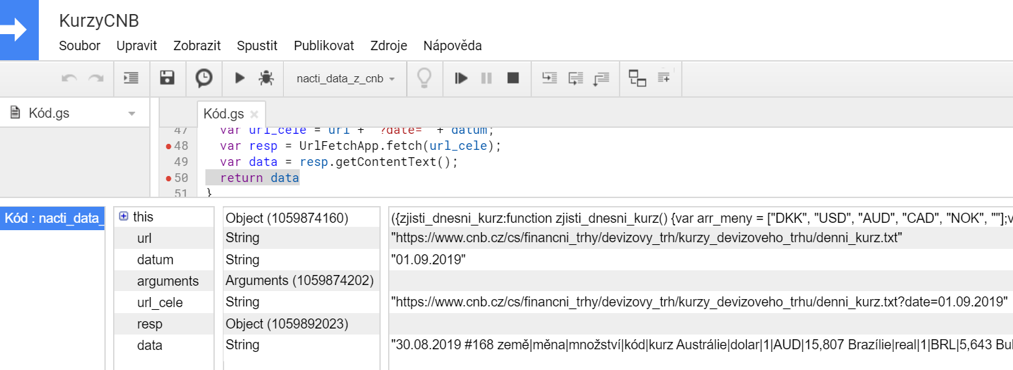The image size is (1013, 370).
Task: Rename the project KurzyCNB title
Action: 99,21
